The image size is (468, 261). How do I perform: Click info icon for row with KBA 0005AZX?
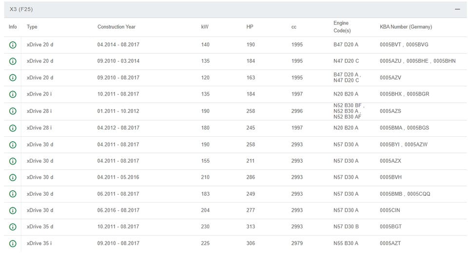pyautogui.click(x=13, y=161)
